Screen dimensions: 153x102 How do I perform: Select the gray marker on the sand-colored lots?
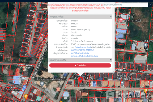tap(122, 84)
